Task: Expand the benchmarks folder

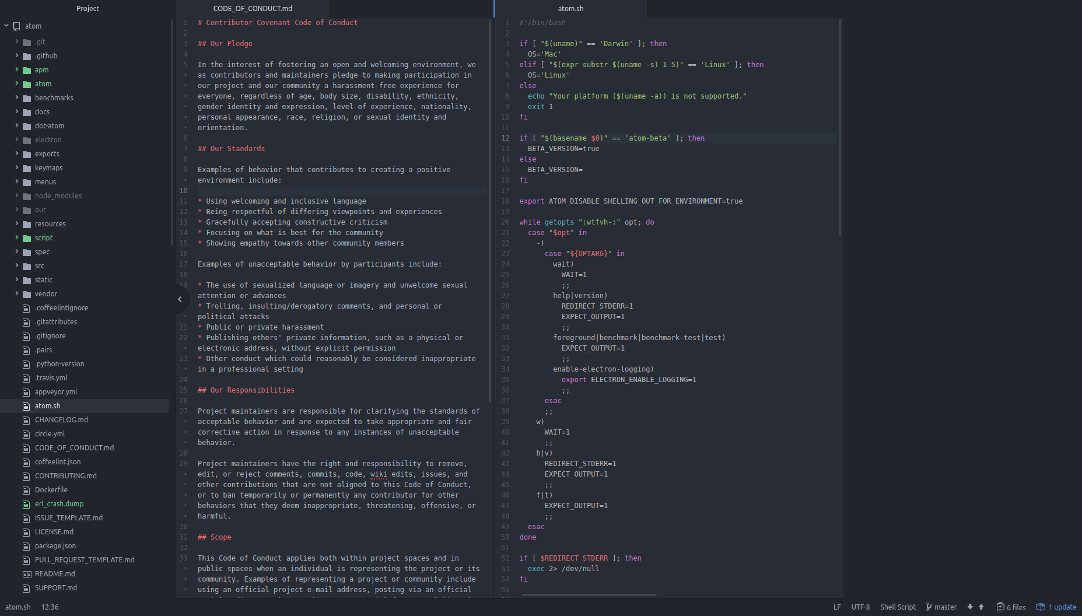Action: click(16, 97)
